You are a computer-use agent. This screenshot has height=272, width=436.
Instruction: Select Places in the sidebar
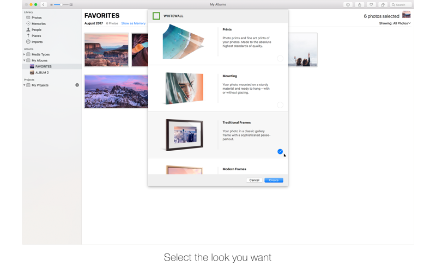36,36
